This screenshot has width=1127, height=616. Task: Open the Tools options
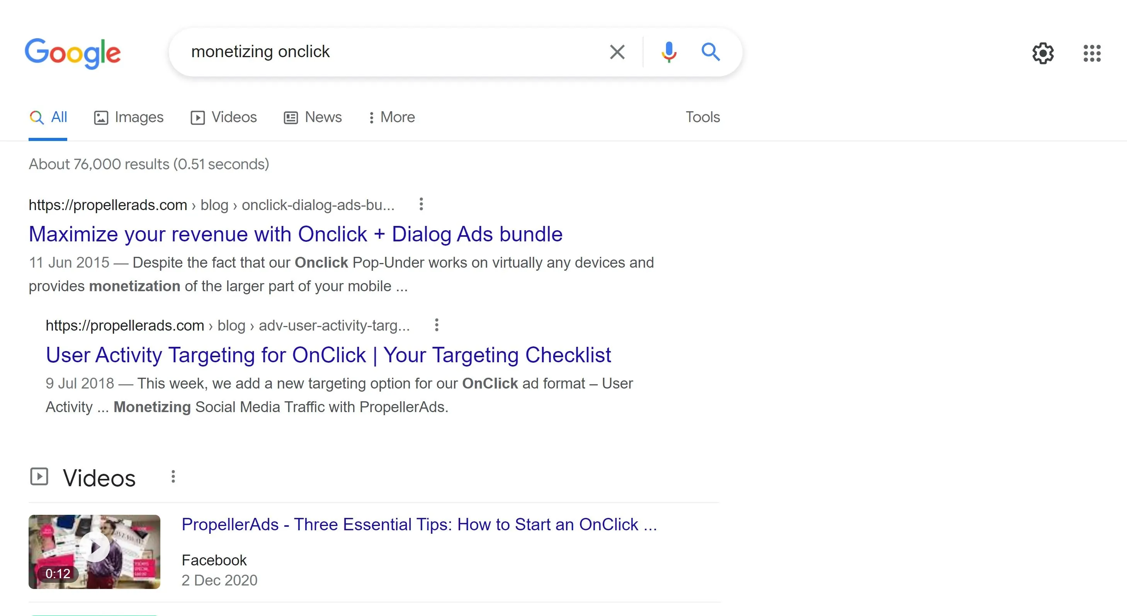coord(703,117)
